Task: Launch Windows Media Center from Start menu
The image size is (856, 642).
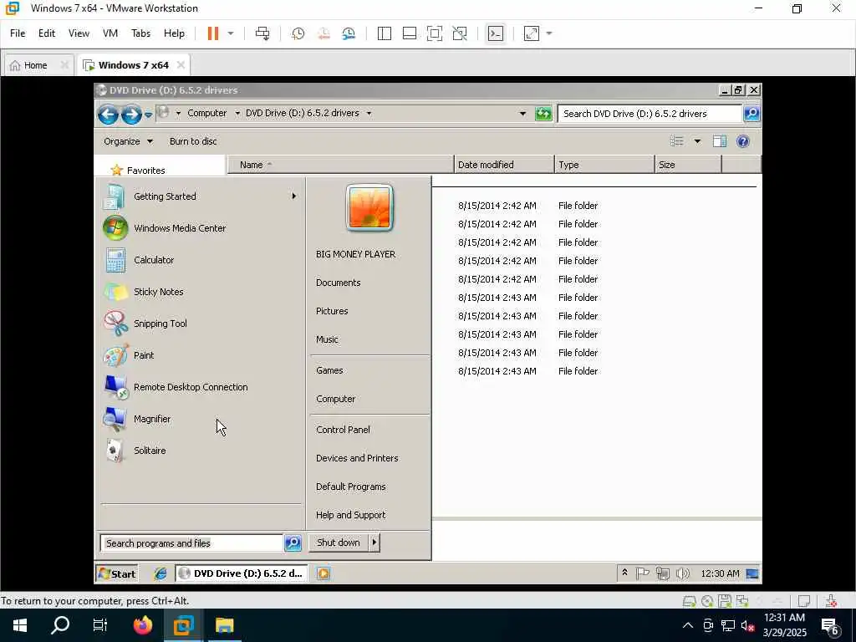Action: point(201,228)
